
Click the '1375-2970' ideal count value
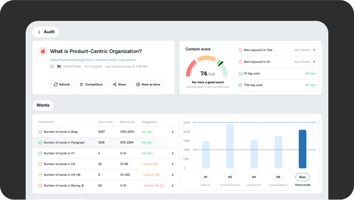[127, 132]
